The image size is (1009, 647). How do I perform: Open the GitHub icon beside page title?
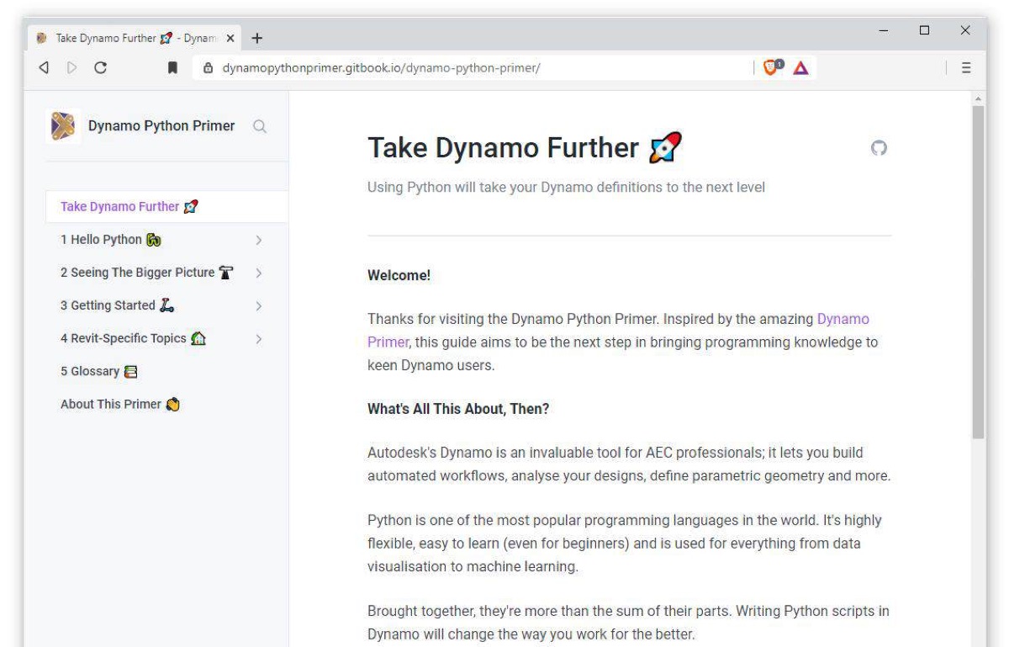click(x=880, y=149)
